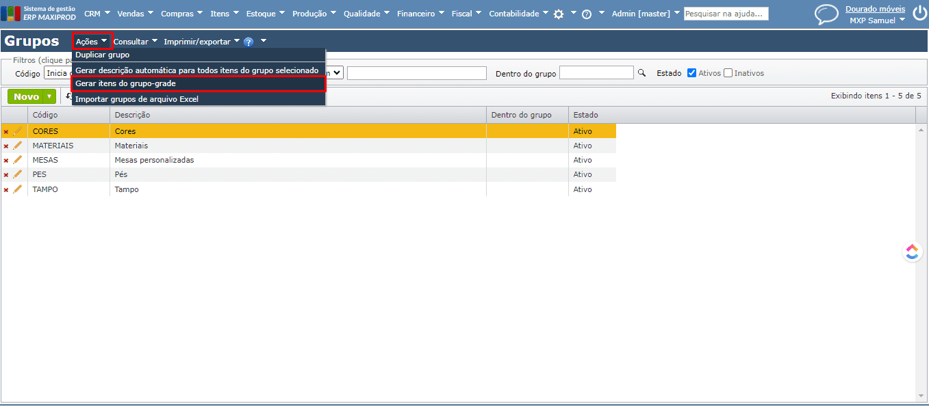Edit the PES group with pencil icon
The width and height of the screenshot is (929, 406).
tap(18, 174)
